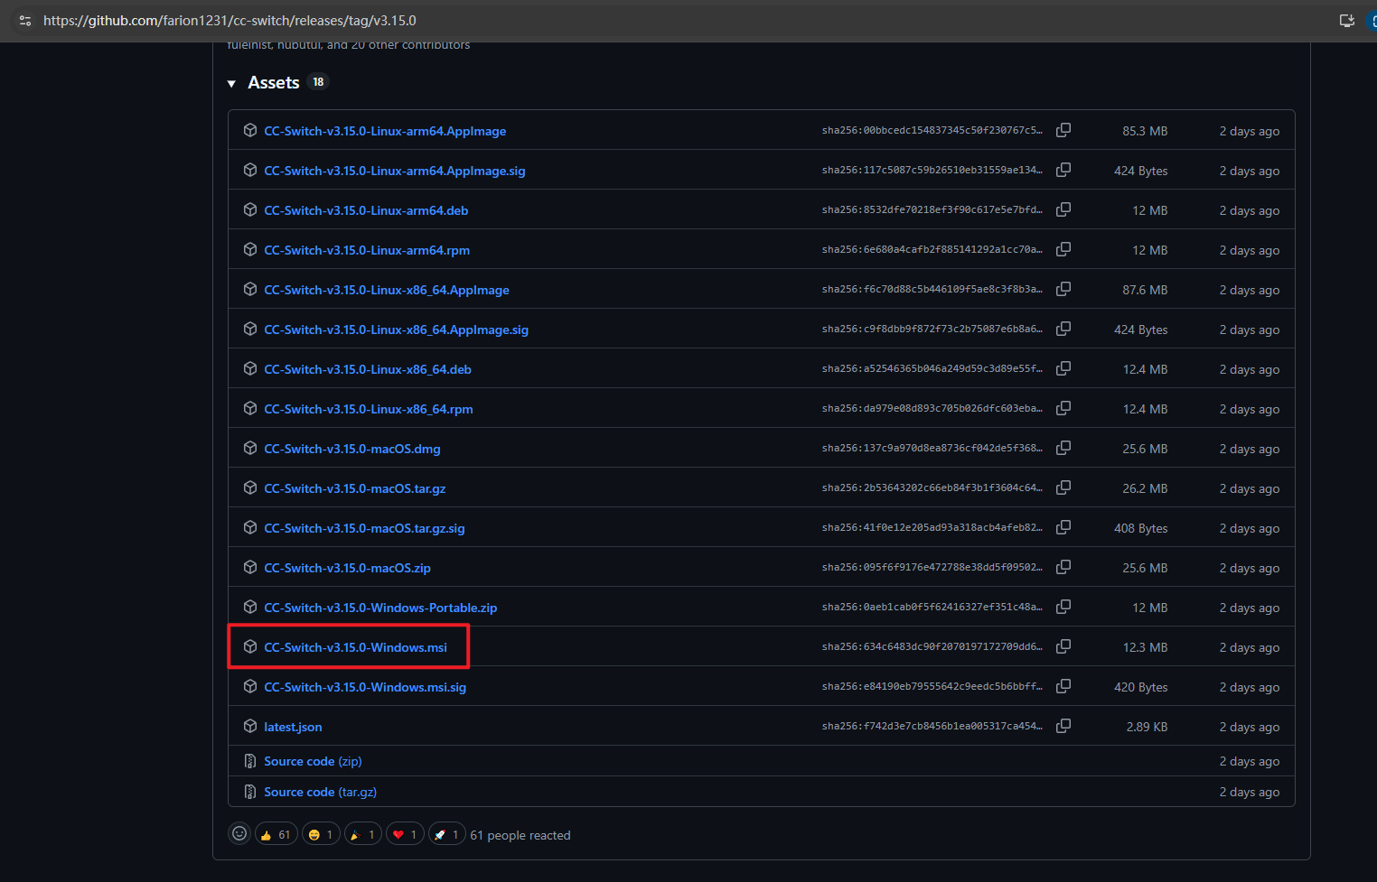
Task: Copy SHA256 of macOS.dmg asset
Action: click(1063, 448)
